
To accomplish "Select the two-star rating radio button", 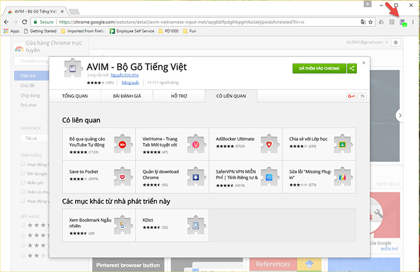I will click(x=23, y=256).
